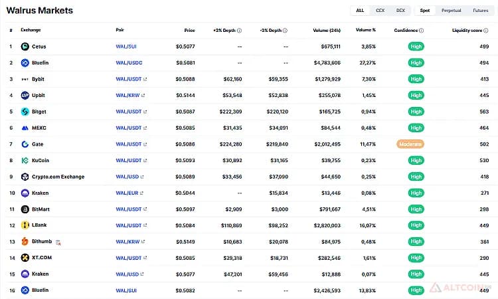
Task: Sort by the Pair column header
Action: (x=120, y=30)
